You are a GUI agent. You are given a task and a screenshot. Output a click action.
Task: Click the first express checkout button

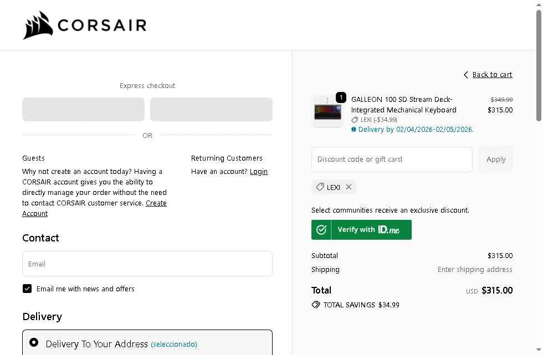[83, 109]
